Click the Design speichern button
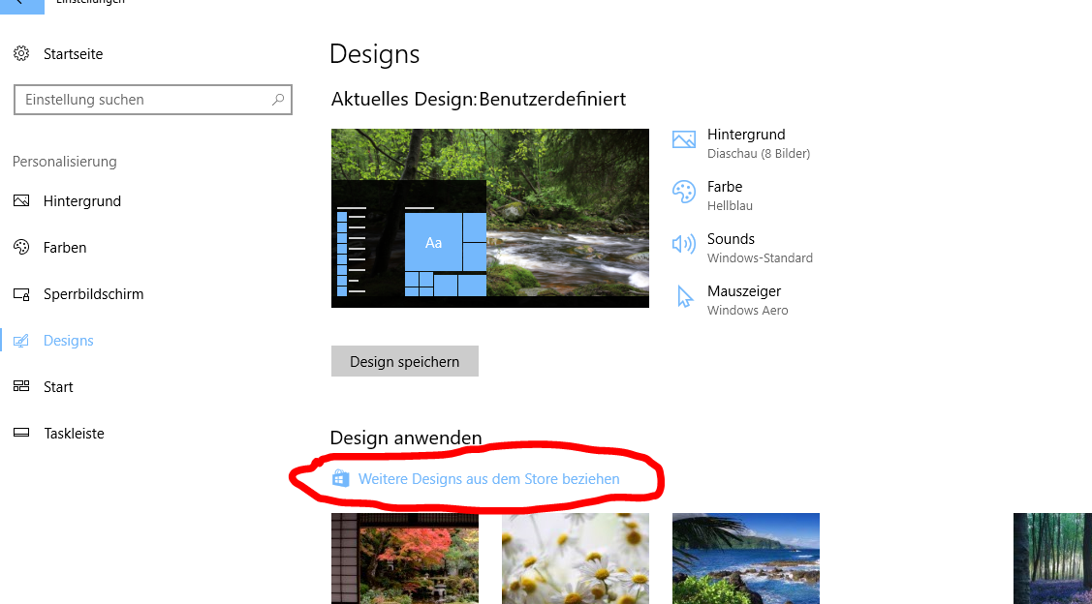Viewport: 1092px width, 604px height. point(405,361)
